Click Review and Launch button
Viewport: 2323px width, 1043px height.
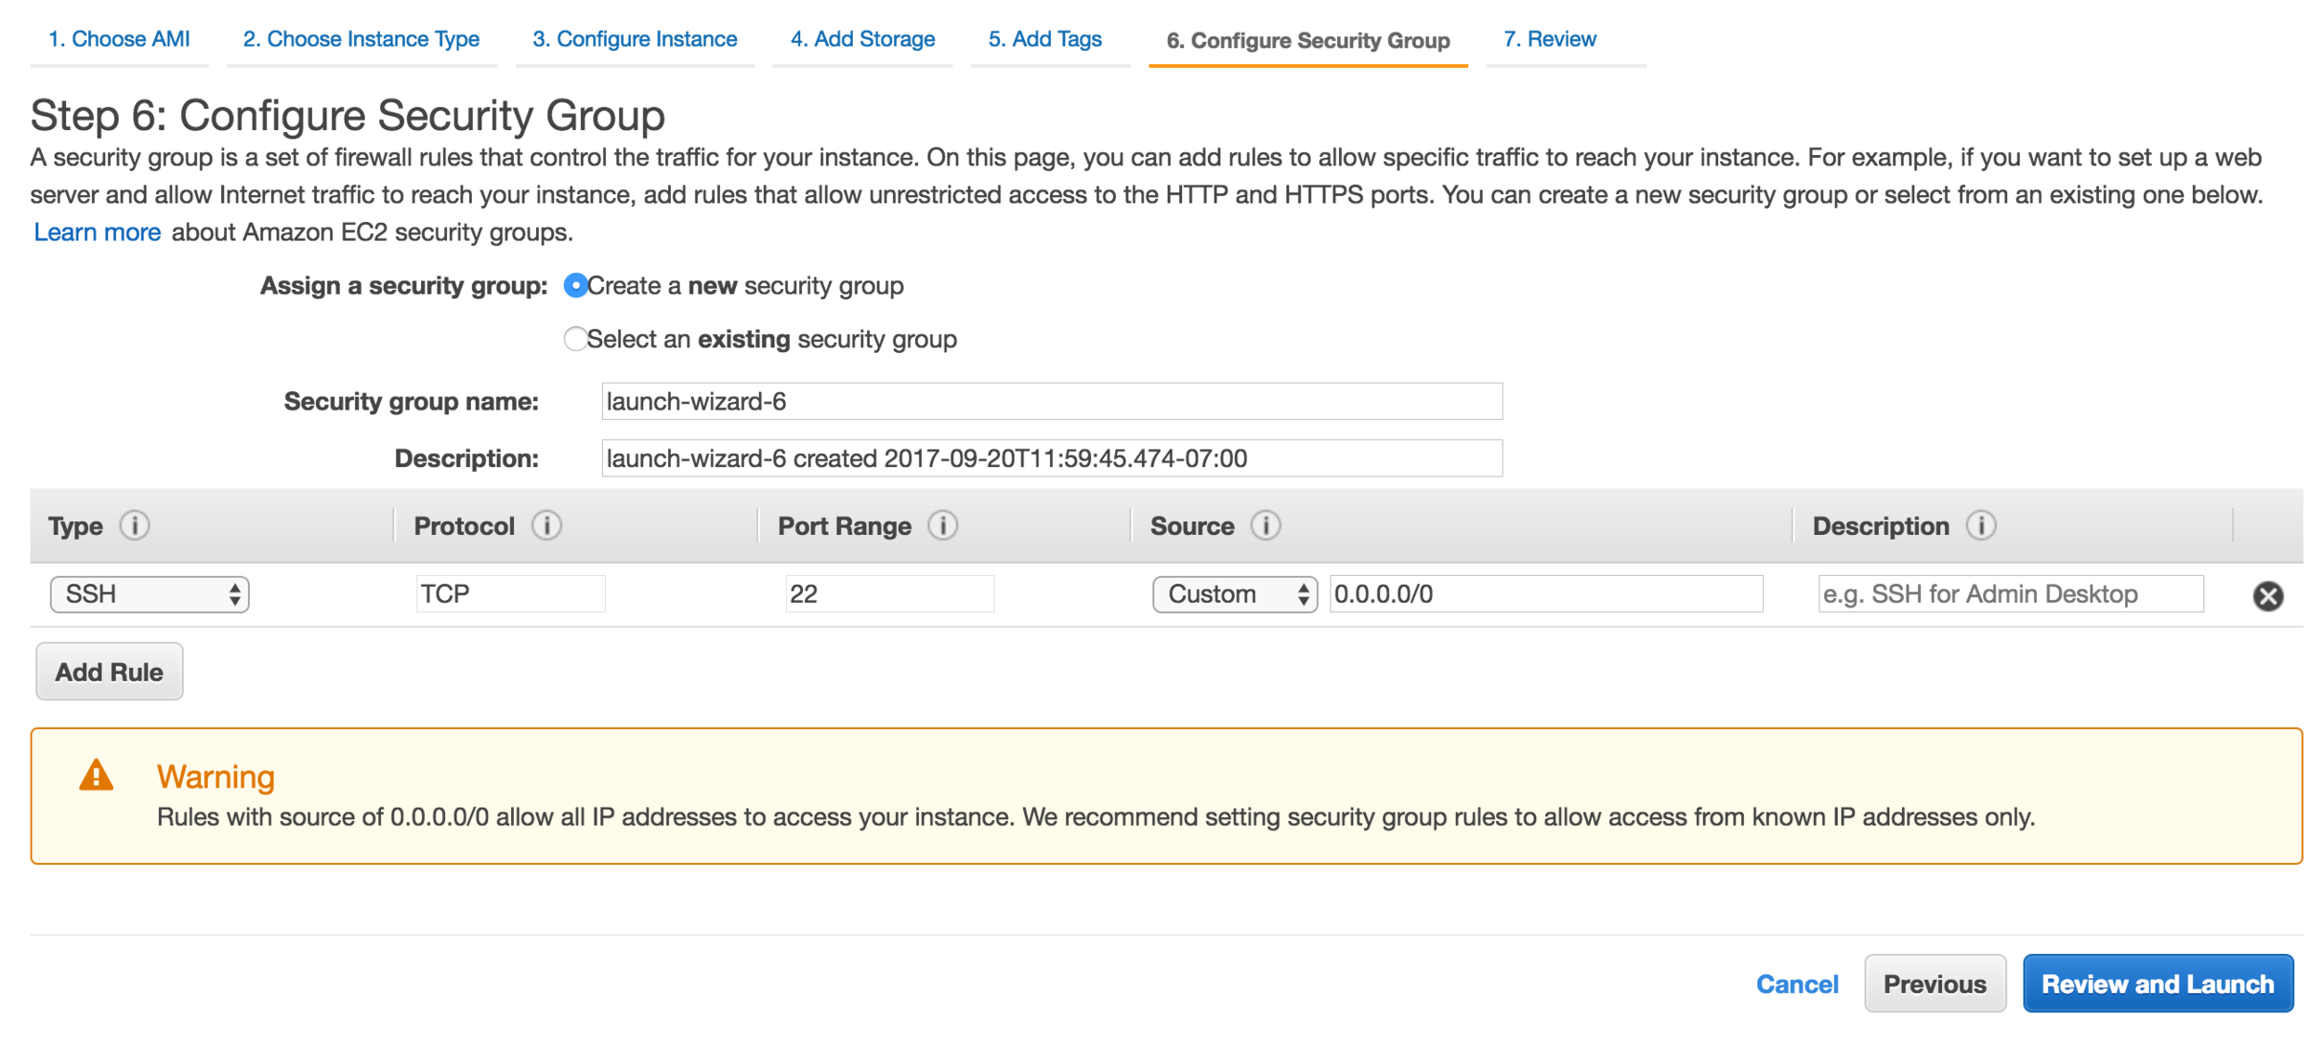tap(2157, 984)
